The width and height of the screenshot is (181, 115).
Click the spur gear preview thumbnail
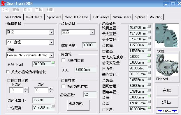167,35
